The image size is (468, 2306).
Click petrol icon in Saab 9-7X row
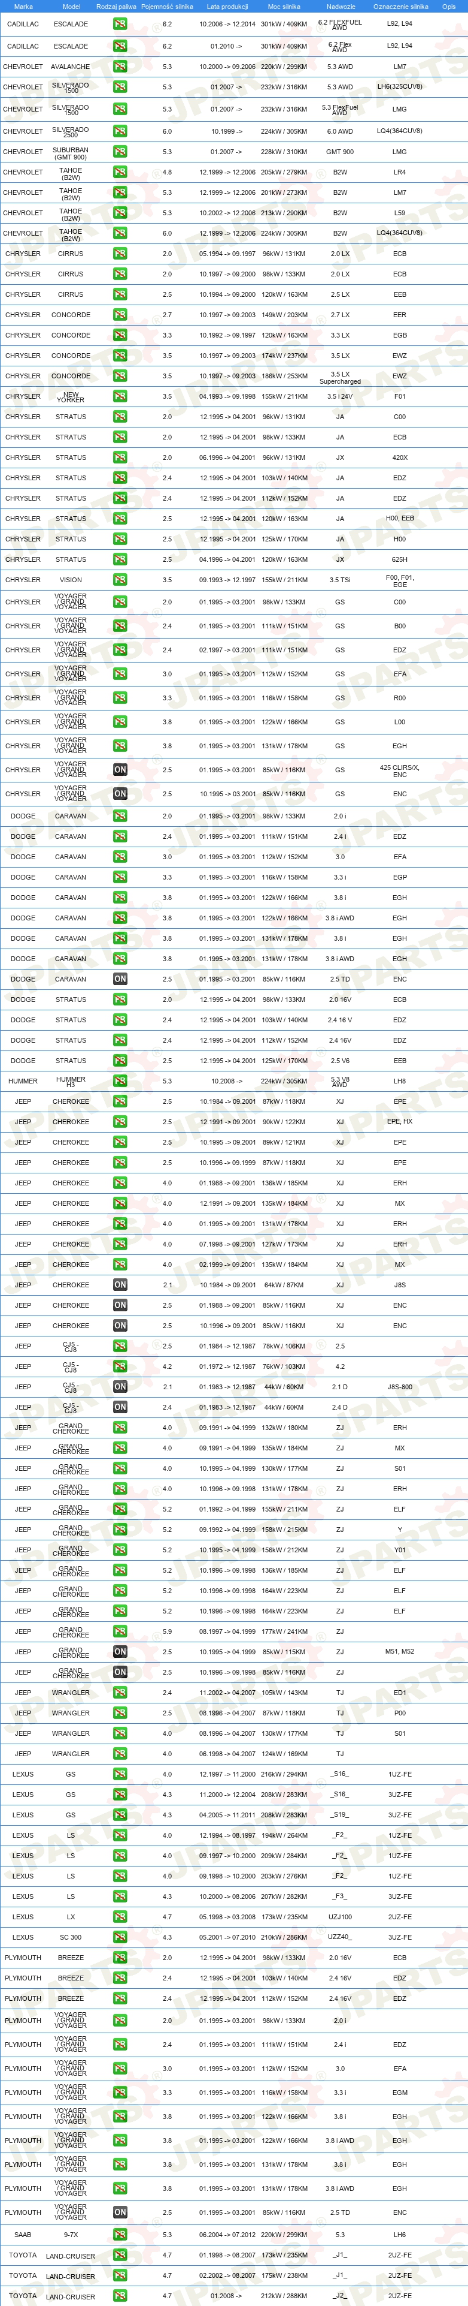pos(120,2233)
